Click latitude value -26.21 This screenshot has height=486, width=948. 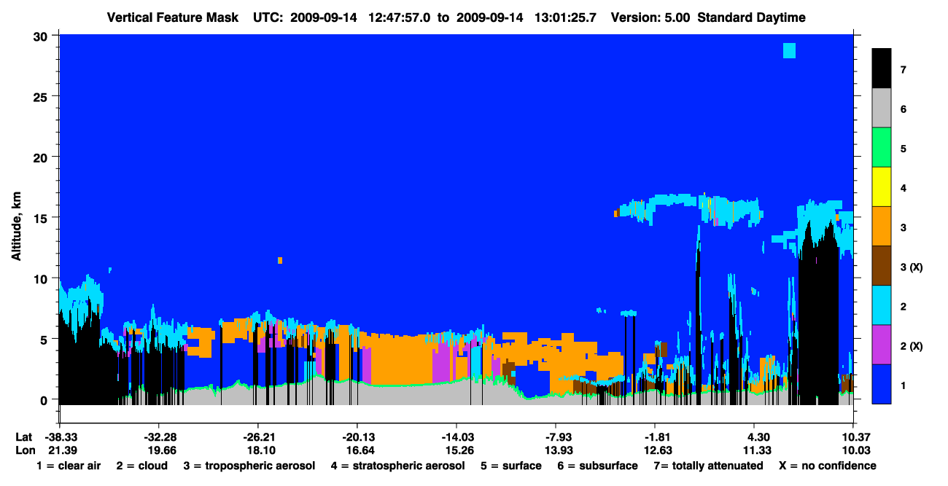tap(257, 436)
